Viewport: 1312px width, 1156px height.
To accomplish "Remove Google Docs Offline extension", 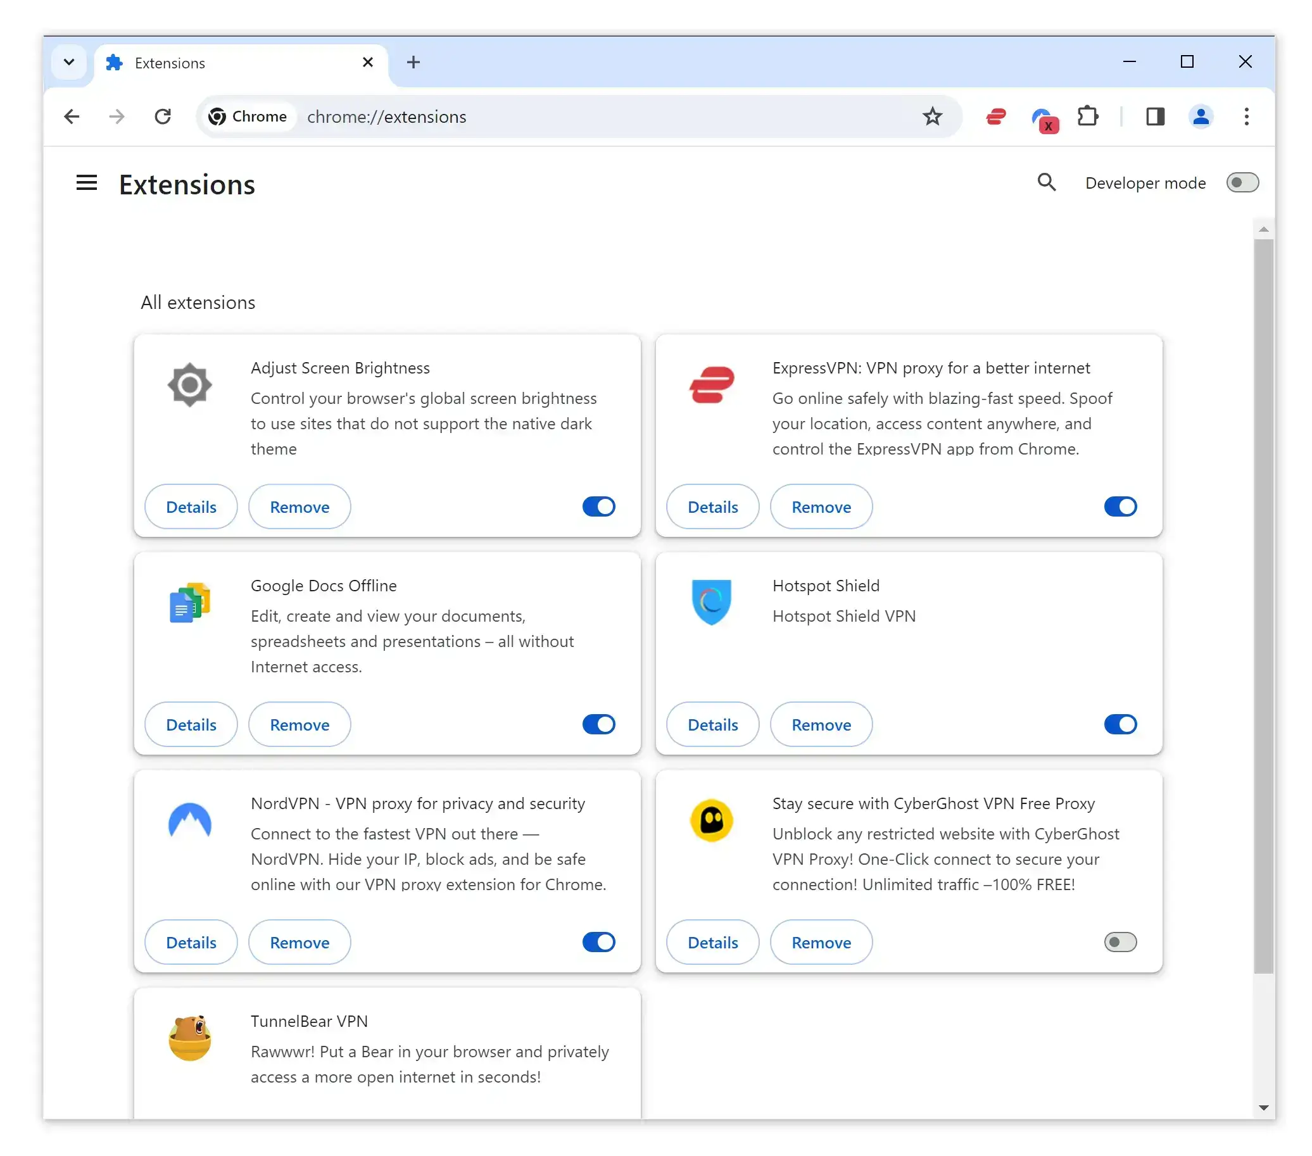I will coord(300,724).
